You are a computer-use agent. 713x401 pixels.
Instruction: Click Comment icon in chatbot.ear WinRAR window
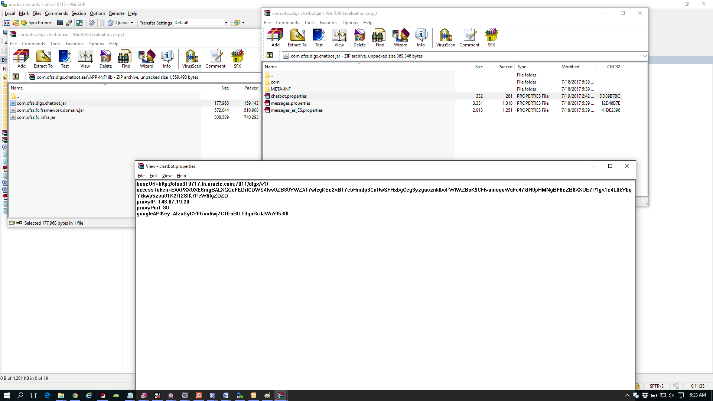pos(215,59)
